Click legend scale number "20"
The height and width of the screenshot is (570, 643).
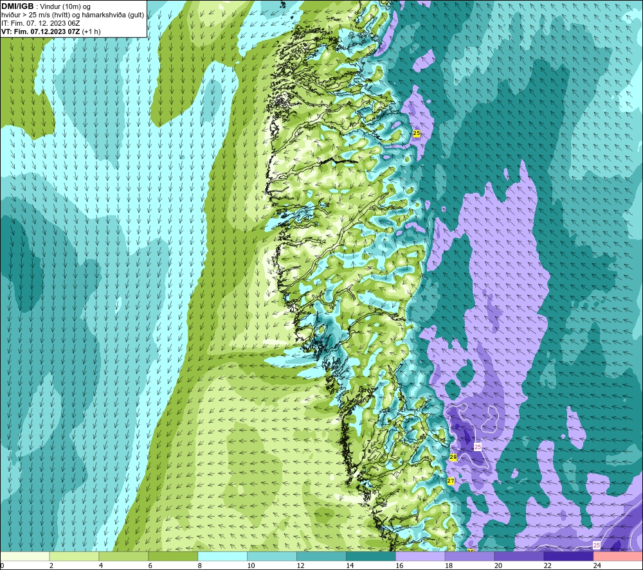[498, 566]
